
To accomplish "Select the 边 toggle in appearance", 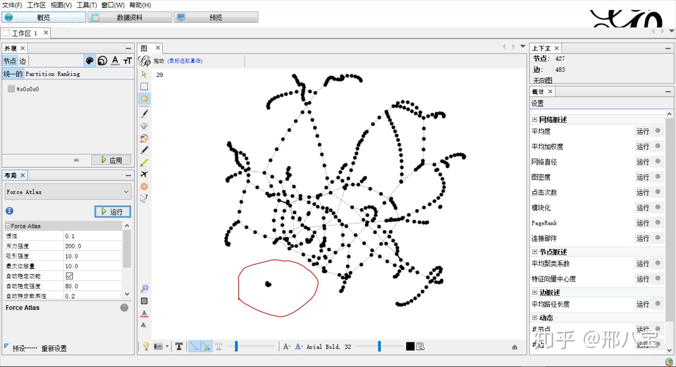I will point(23,61).
